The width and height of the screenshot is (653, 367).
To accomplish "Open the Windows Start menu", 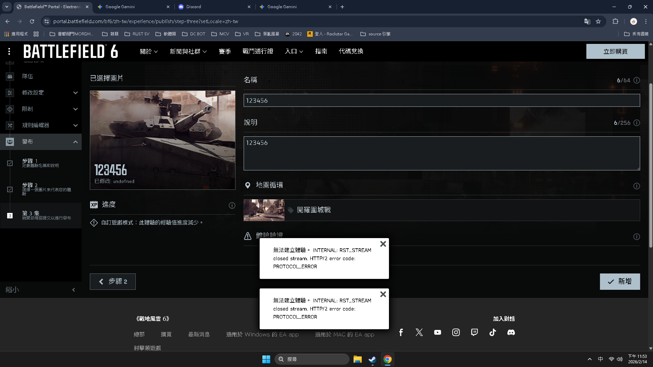I will click(x=266, y=359).
